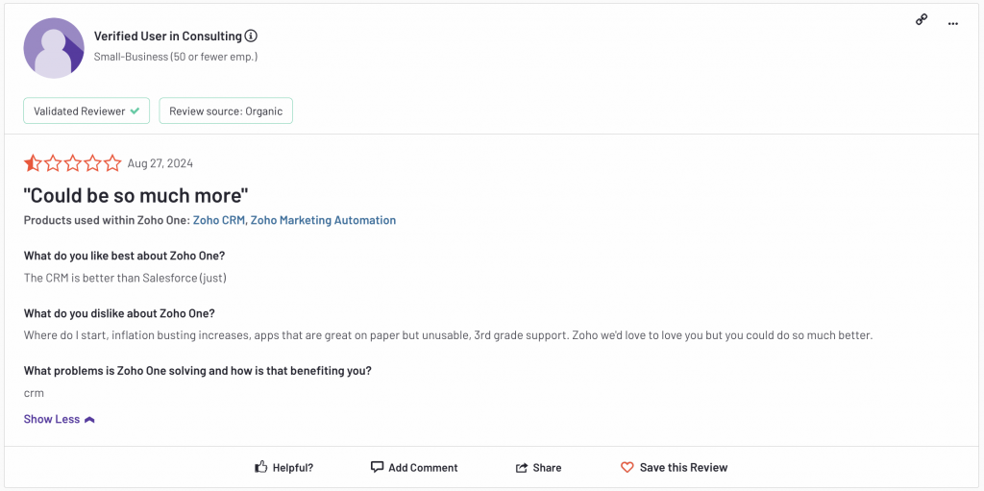Click the upward chevron beside Show Less
This screenshot has width=984, height=491.
[x=89, y=420]
